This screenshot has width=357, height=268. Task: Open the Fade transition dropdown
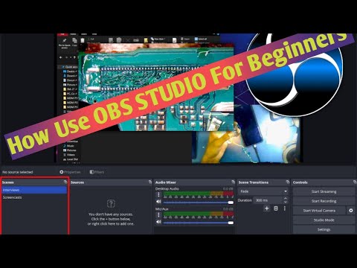263,191
